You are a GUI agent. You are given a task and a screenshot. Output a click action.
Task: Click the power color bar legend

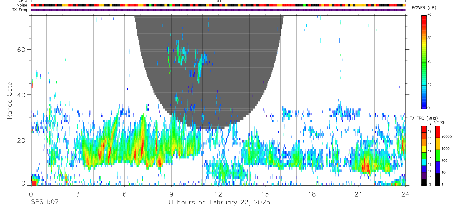coord(424,61)
